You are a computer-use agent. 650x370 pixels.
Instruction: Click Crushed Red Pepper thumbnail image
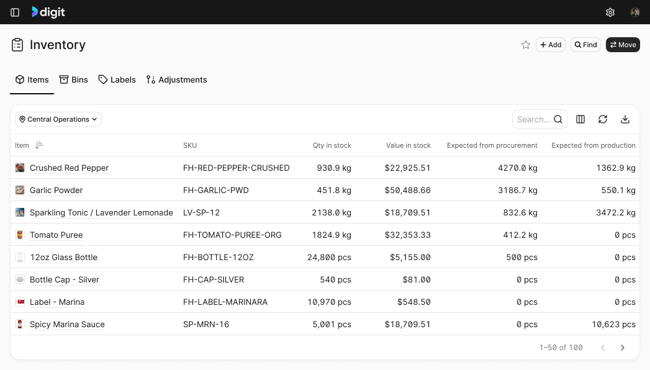(20, 168)
